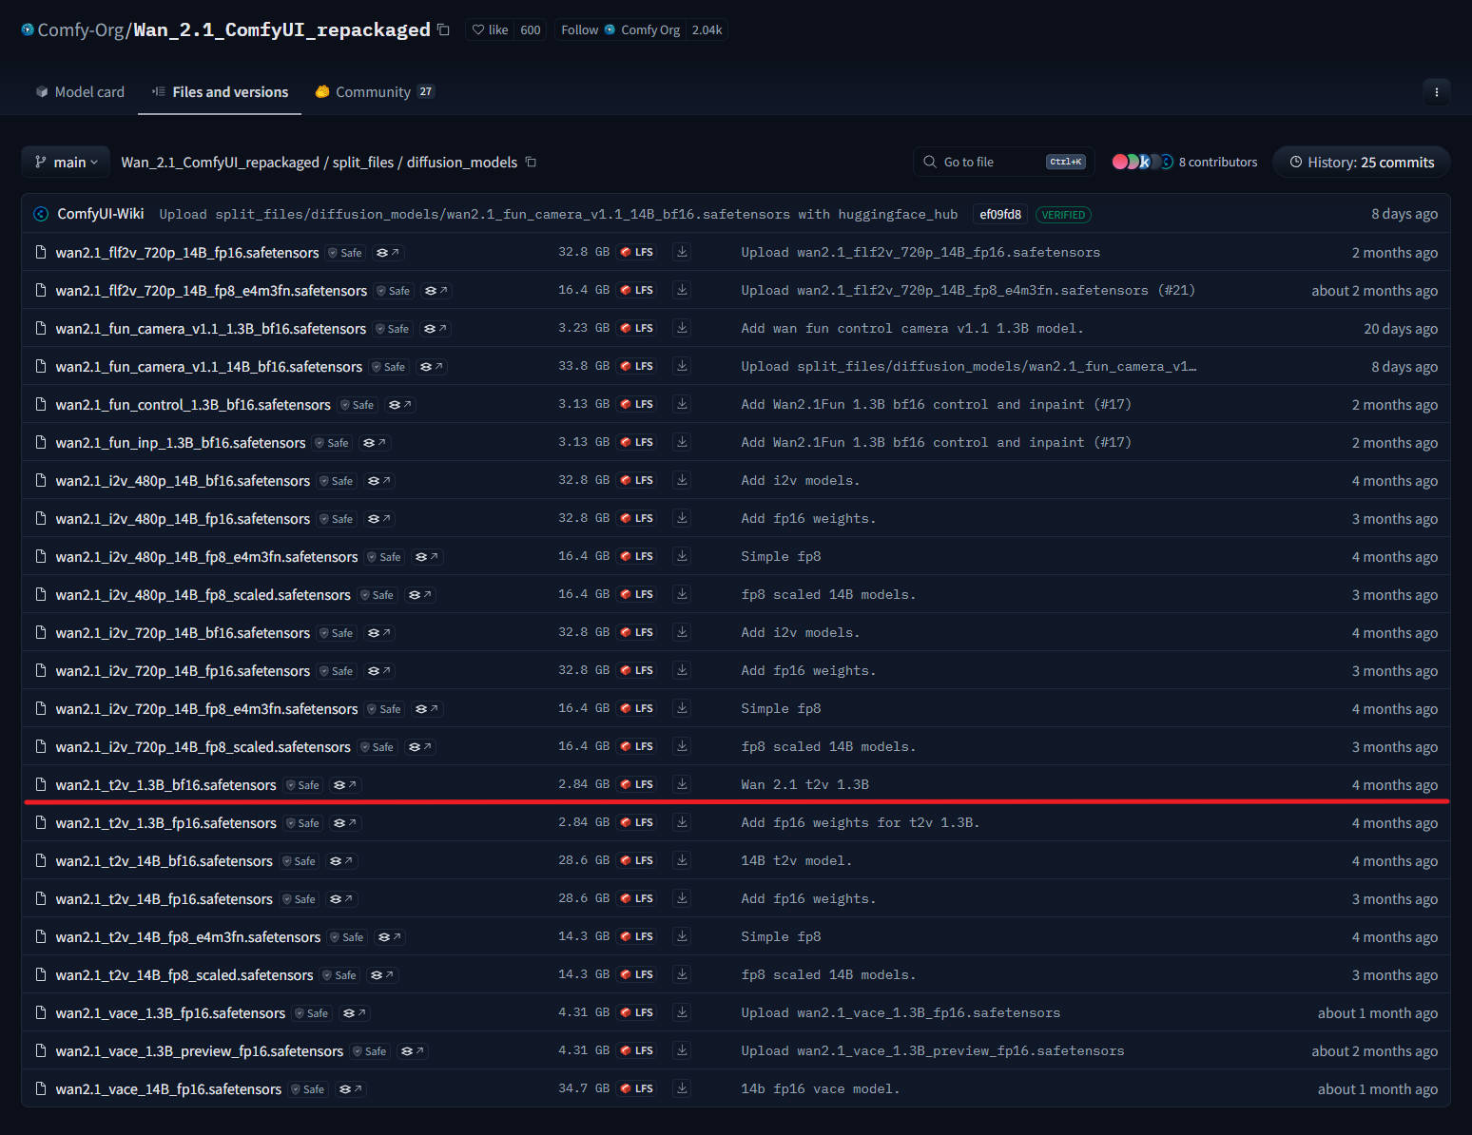Download wan2.1_t2v_14B_fp16 file
Image resolution: width=1472 pixels, height=1135 pixels.
[x=682, y=898]
